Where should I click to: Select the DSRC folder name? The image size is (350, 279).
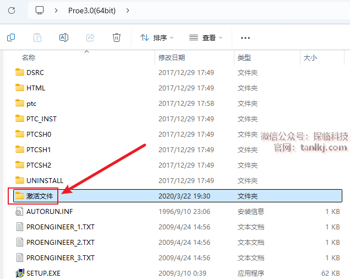pos(35,72)
